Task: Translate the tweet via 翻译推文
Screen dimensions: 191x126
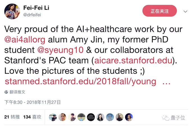Action: coord(17,92)
